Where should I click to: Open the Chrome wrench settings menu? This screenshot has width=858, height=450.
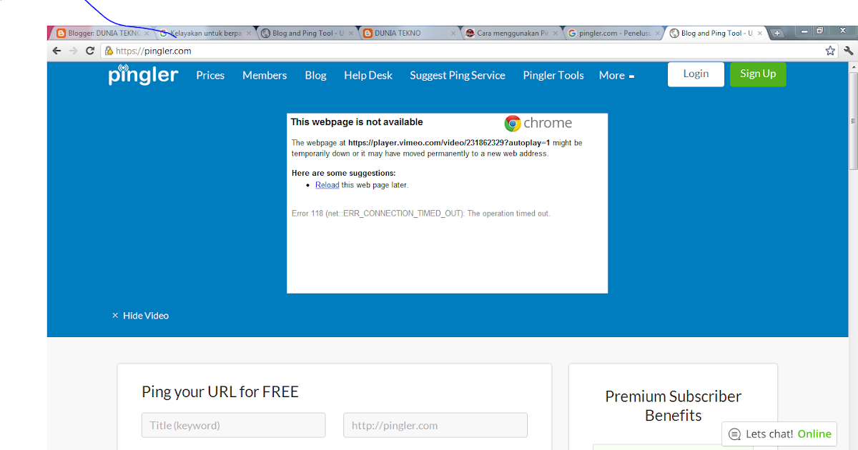click(x=849, y=51)
